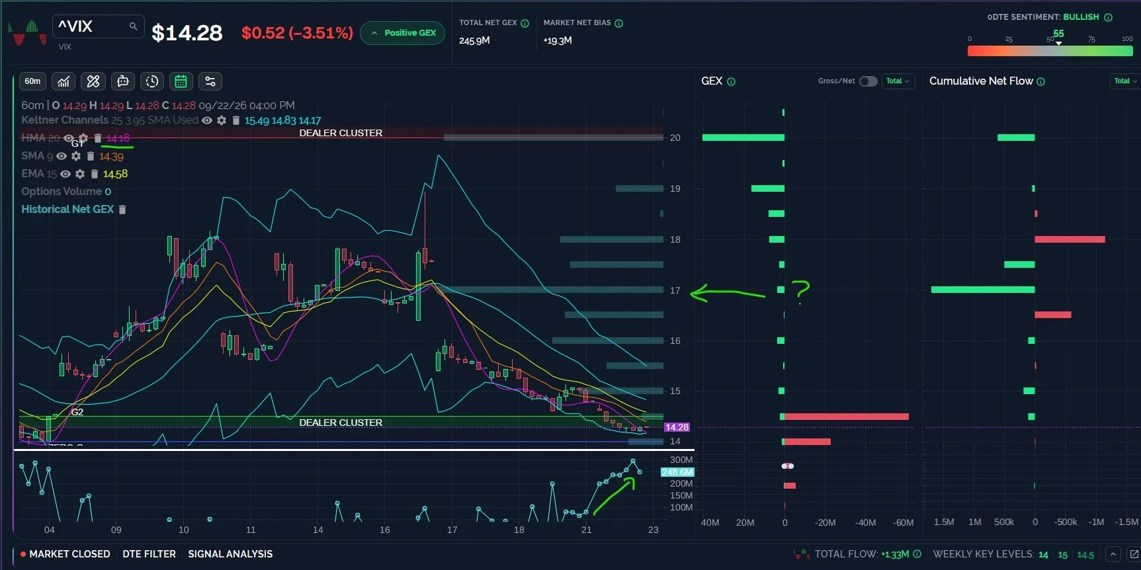Click the Market Closed status
1141x570 pixels.
tap(65, 554)
